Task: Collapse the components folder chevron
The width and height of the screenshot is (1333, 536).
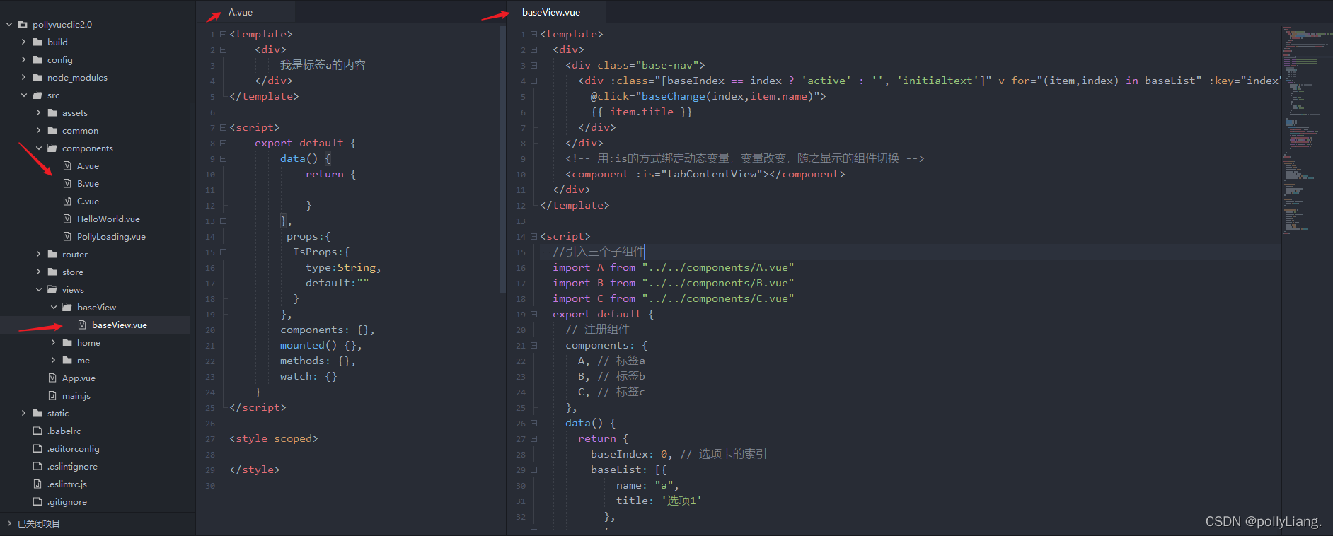Action: (x=38, y=148)
